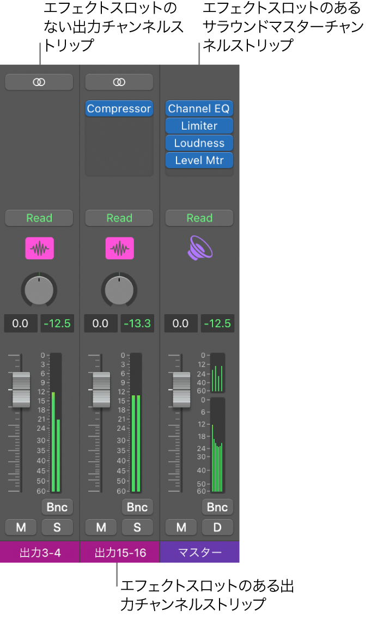Click the -12.5 peak level display on 出力3-4

57,323
